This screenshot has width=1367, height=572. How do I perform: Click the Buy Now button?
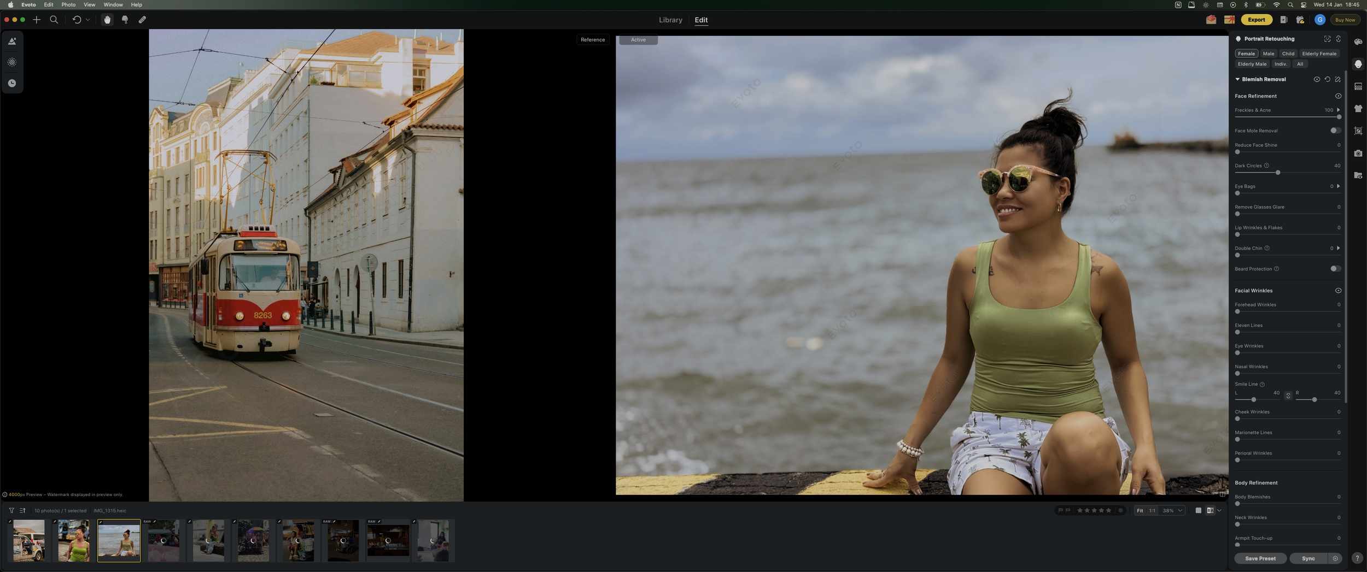(x=1345, y=20)
